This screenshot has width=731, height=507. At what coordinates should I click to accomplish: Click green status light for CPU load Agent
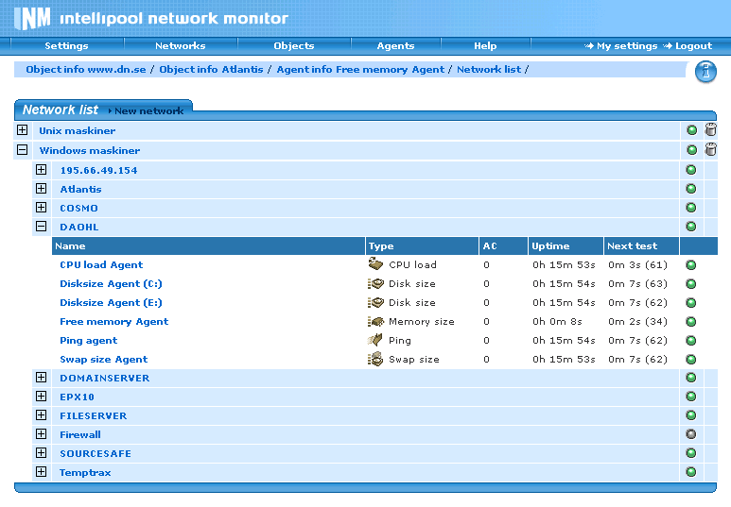tap(690, 264)
